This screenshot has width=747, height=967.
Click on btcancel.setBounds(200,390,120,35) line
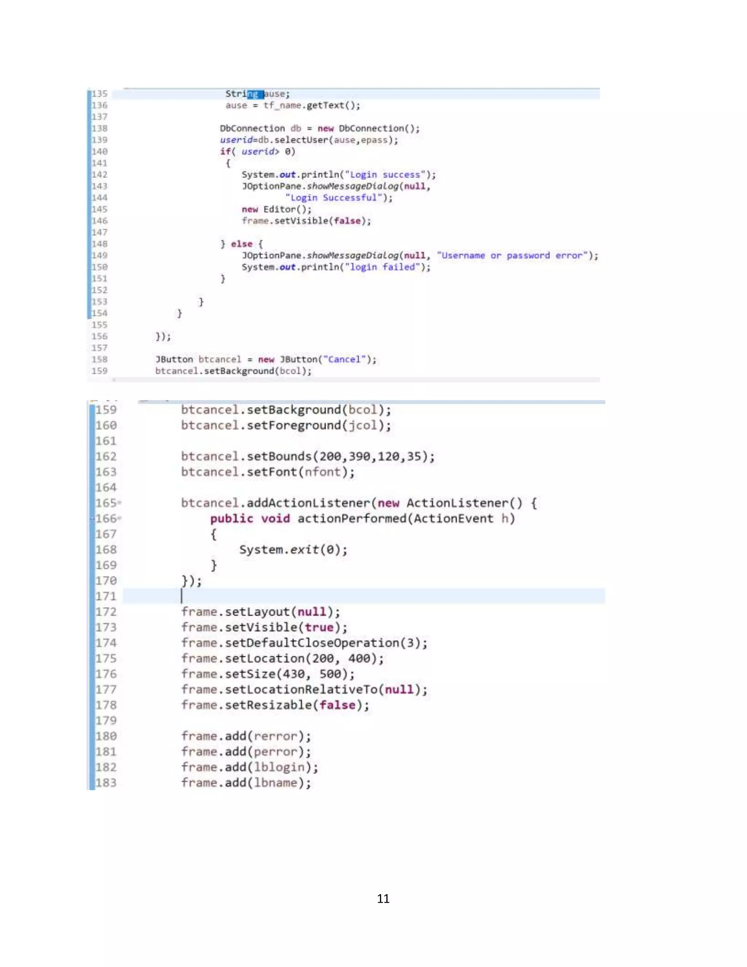(x=307, y=456)
